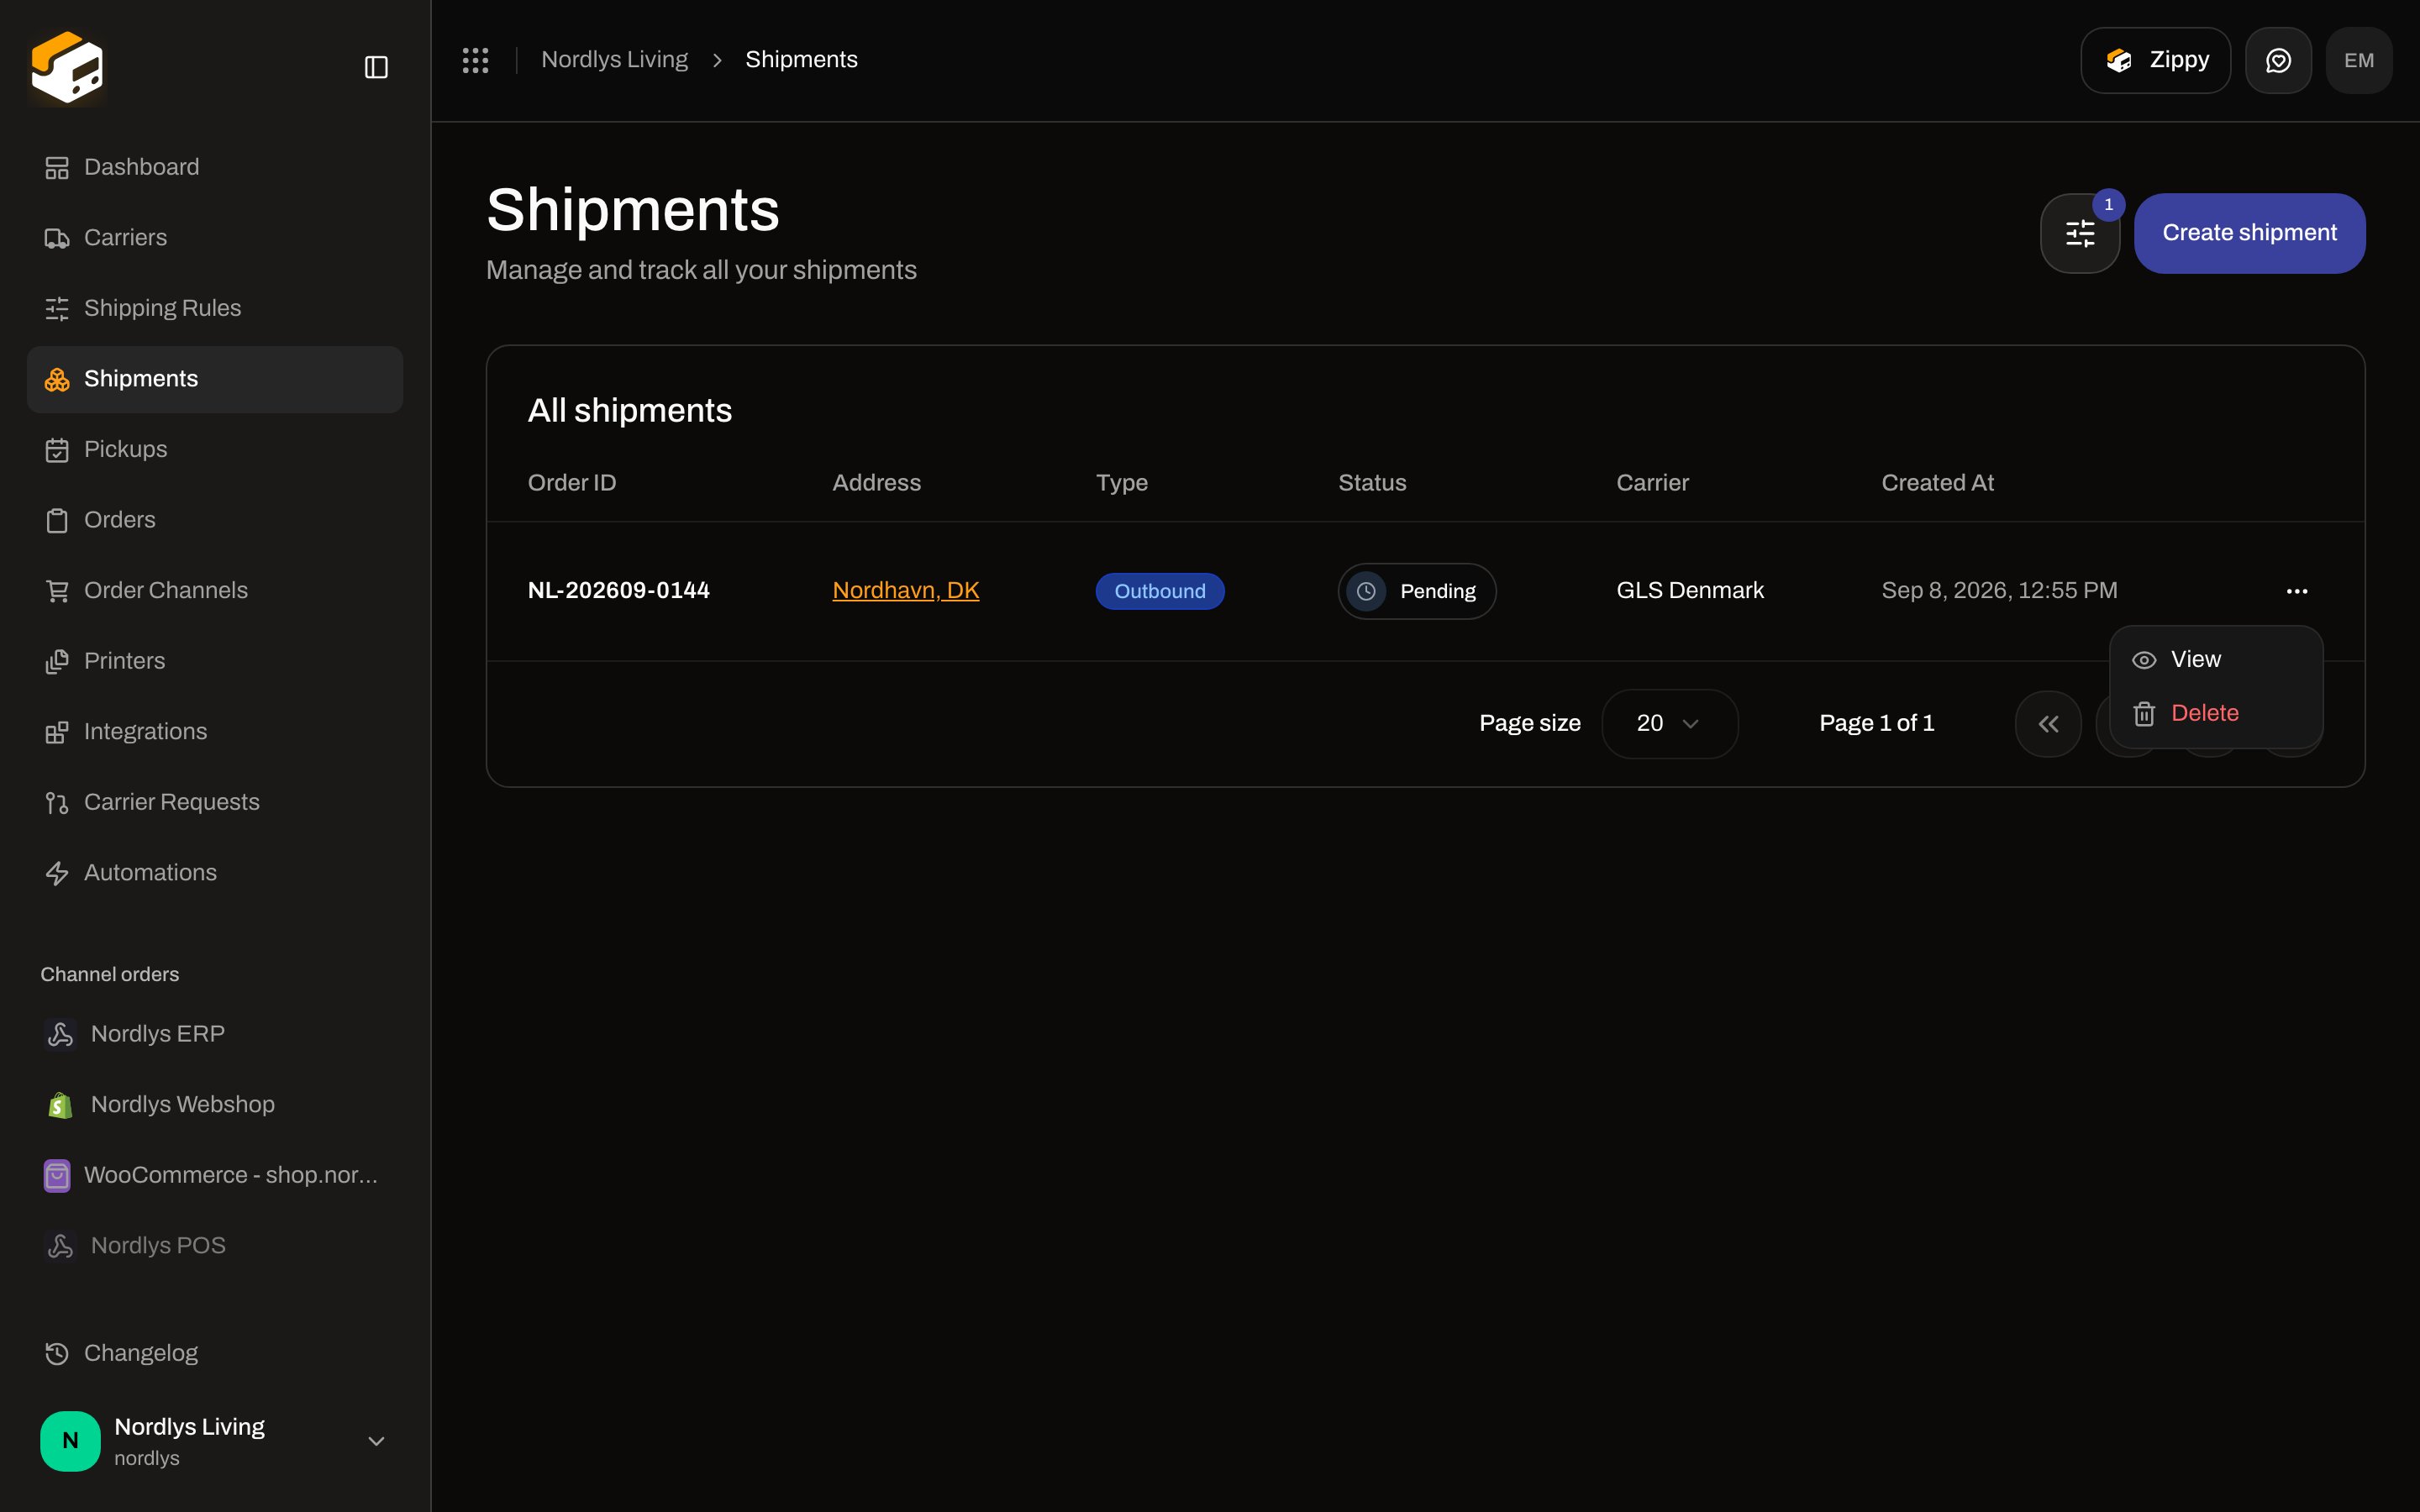Collapse the sidebar panel toggle
Image resolution: width=2420 pixels, height=1512 pixels.
376,67
